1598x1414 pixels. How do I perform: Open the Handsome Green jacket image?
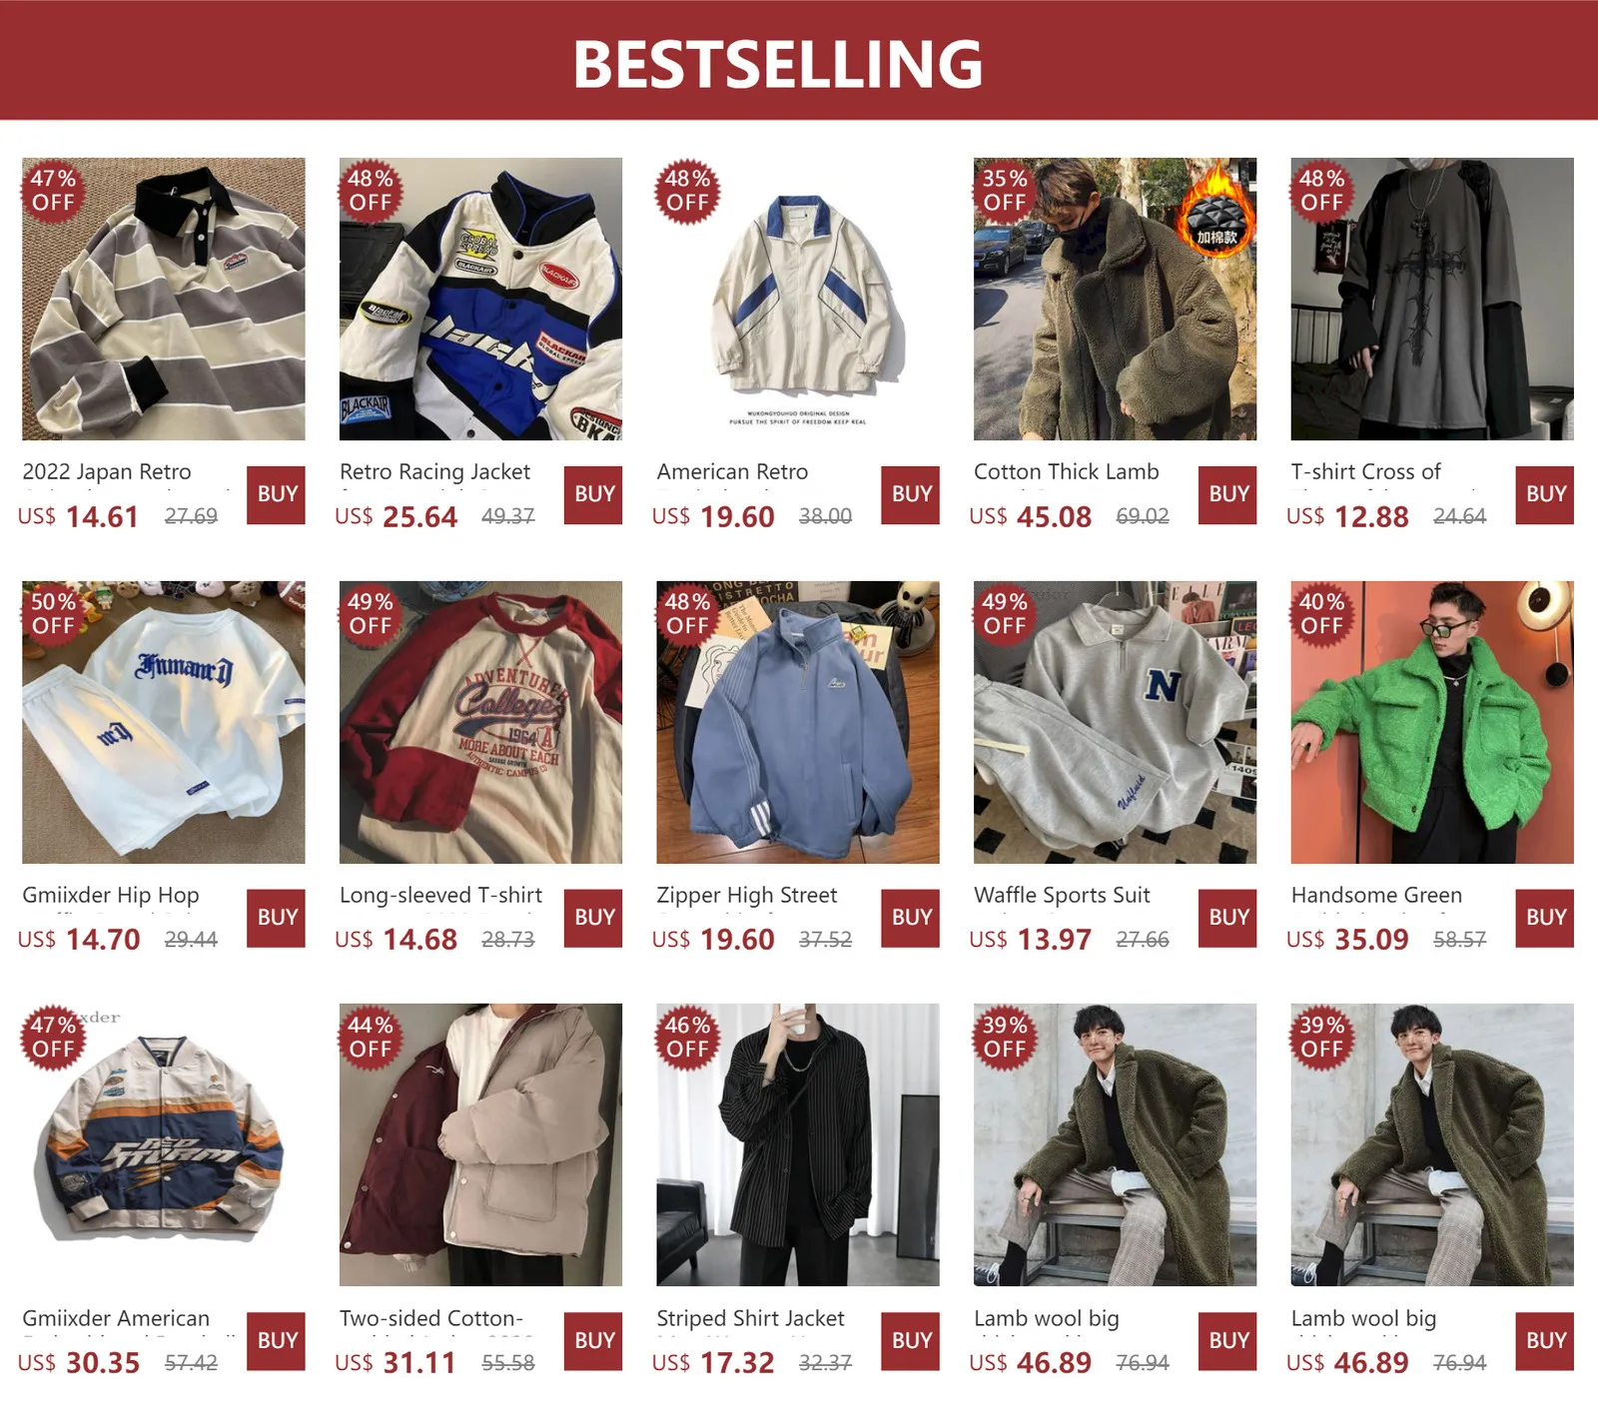(1432, 722)
